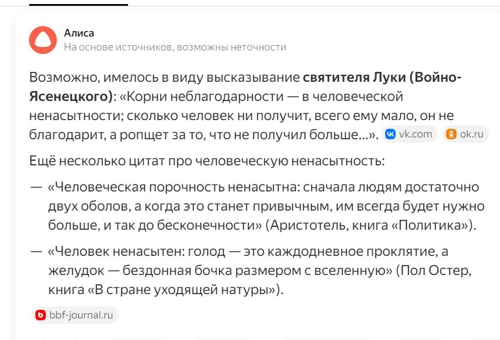Click the VK logo icon
This screenshot has width=500, height=340.
[392, 135]
